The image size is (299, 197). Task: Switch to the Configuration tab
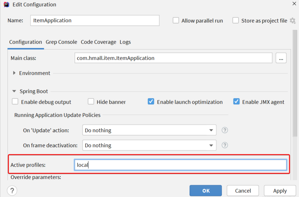pyautogui.click(x=25, y=42)
